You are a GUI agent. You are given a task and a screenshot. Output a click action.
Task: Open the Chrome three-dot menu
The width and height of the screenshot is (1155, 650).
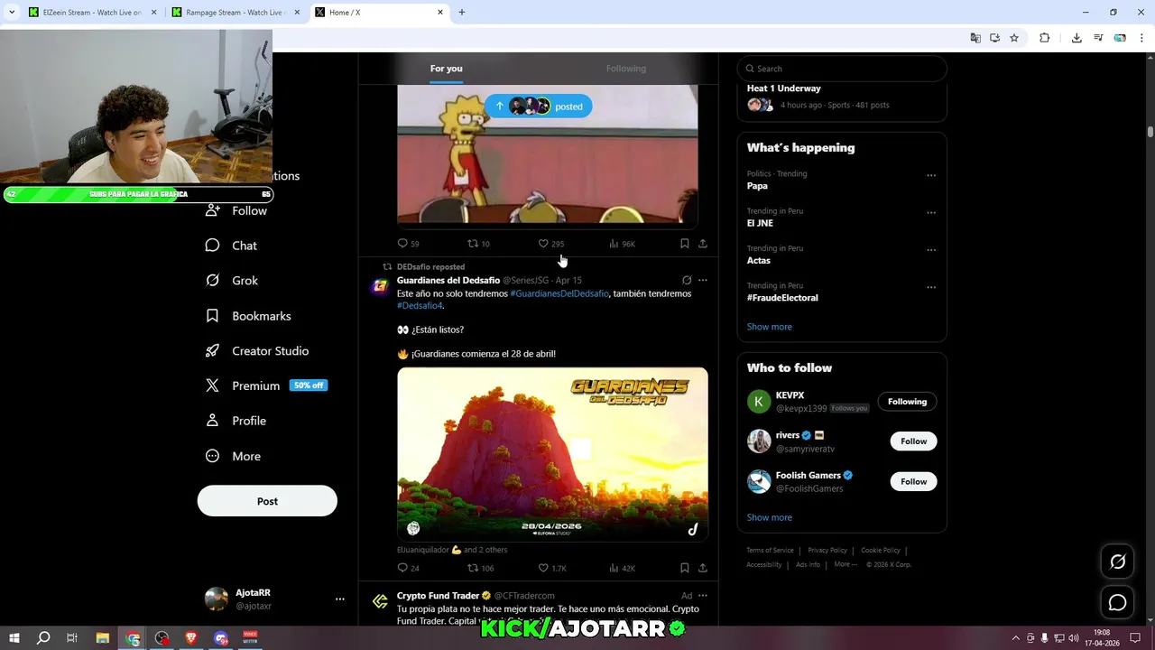(x=1141, y=38)
